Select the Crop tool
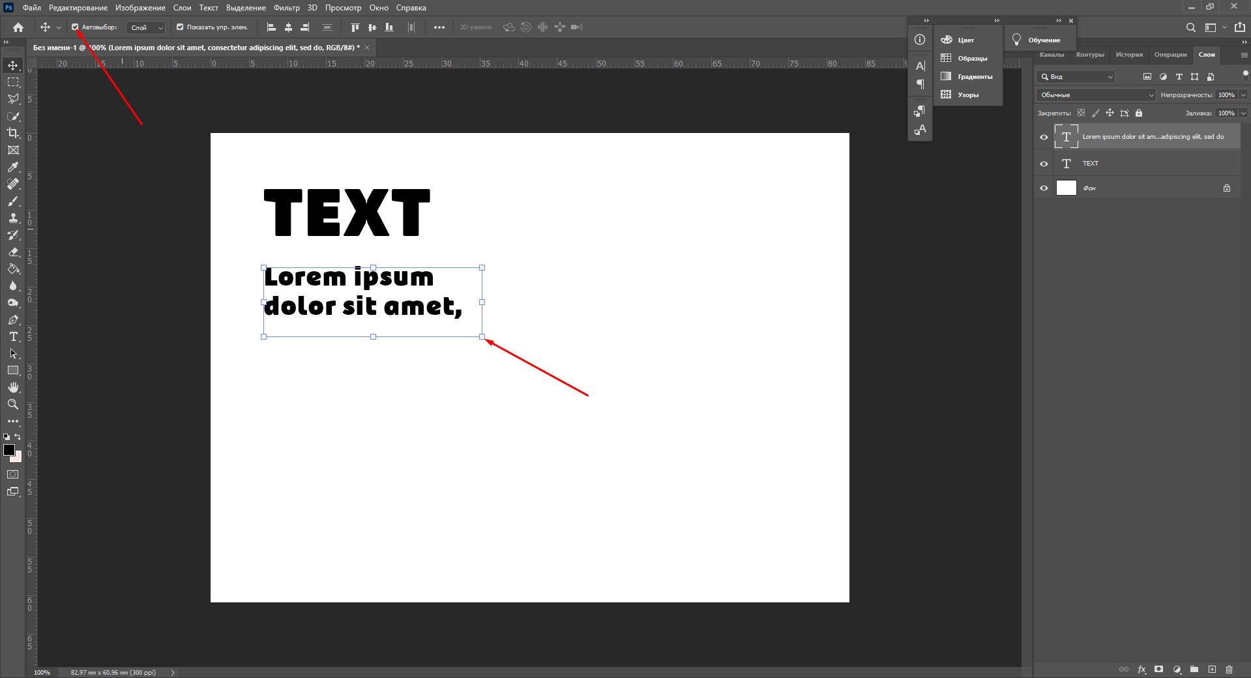Screen dimensions: 1251x678 [13, 133]
